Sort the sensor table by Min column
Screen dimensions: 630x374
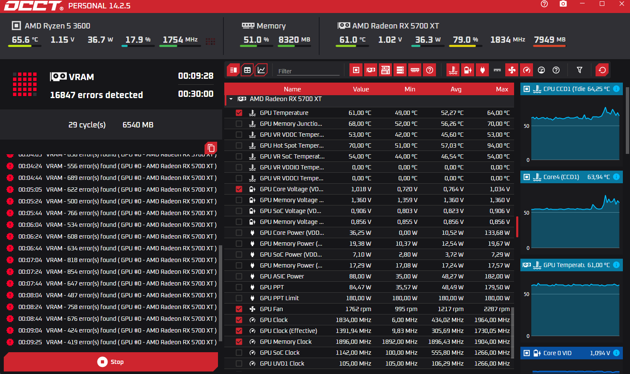(x=410, y=89)
